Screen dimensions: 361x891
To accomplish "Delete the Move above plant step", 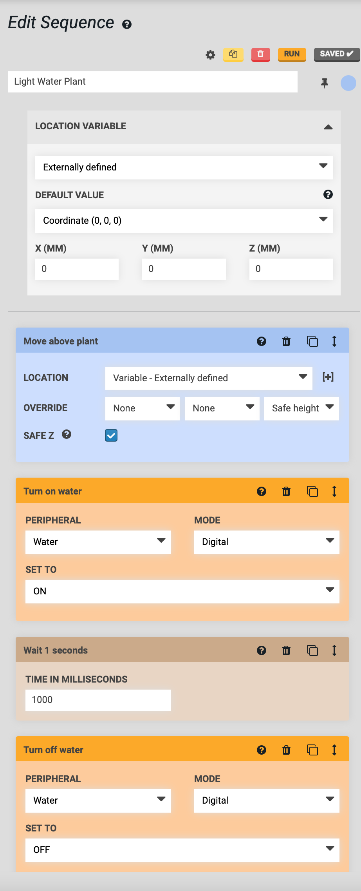I will [286, 341].
